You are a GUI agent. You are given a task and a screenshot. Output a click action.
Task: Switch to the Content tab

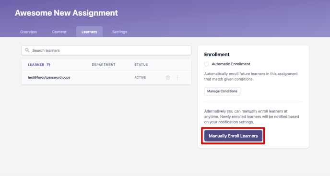coord(59,32)
